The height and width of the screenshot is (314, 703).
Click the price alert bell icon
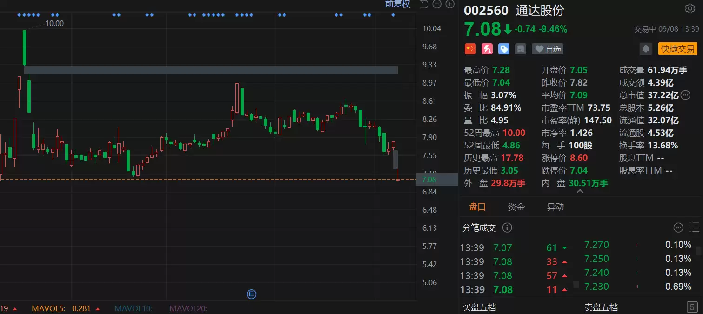point(646,48)
